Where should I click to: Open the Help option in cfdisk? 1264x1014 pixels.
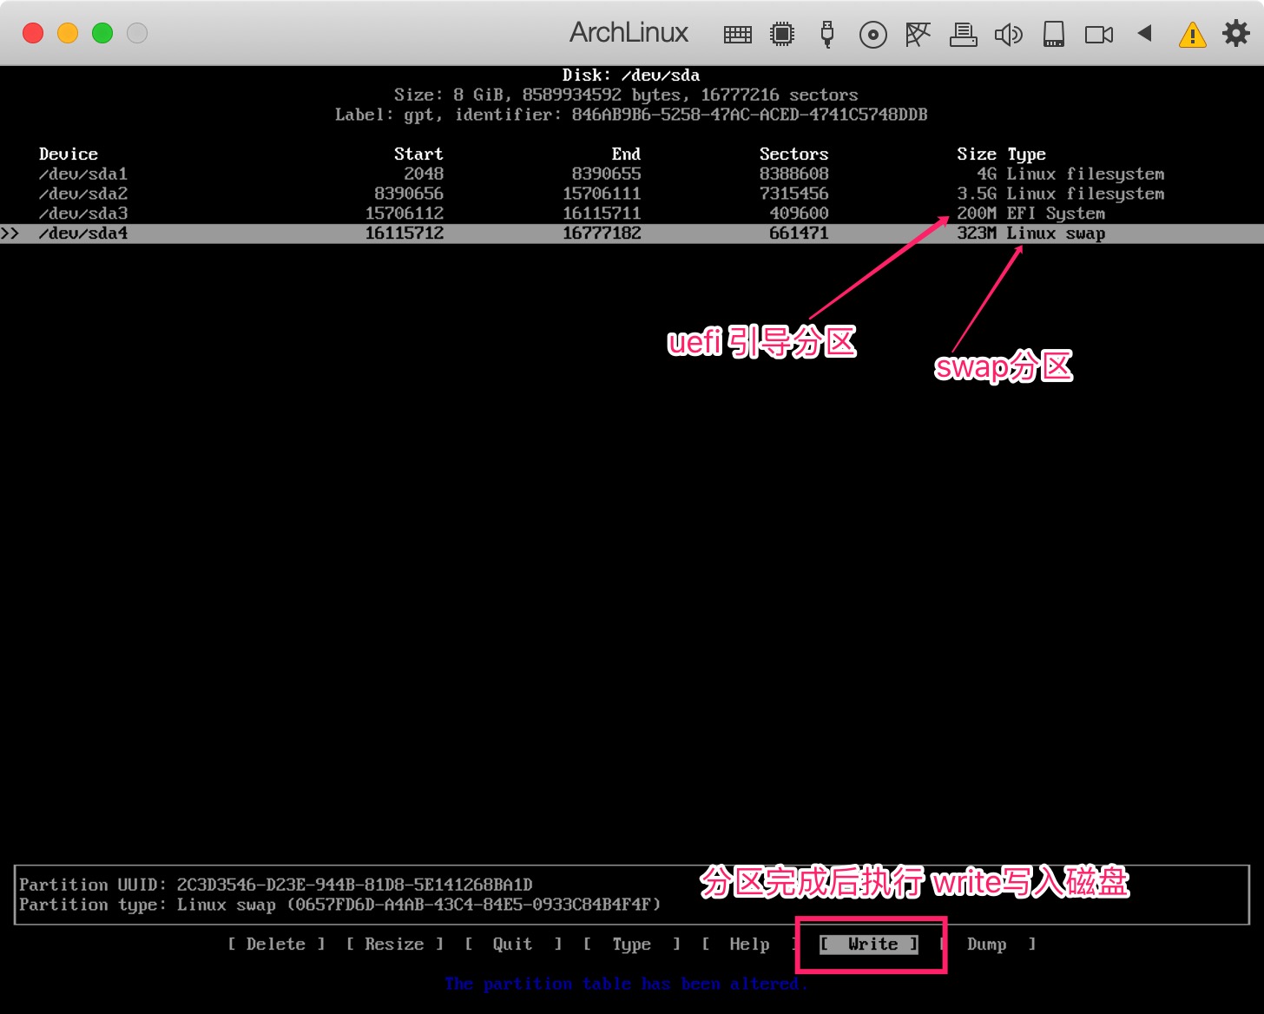(749, 945)
